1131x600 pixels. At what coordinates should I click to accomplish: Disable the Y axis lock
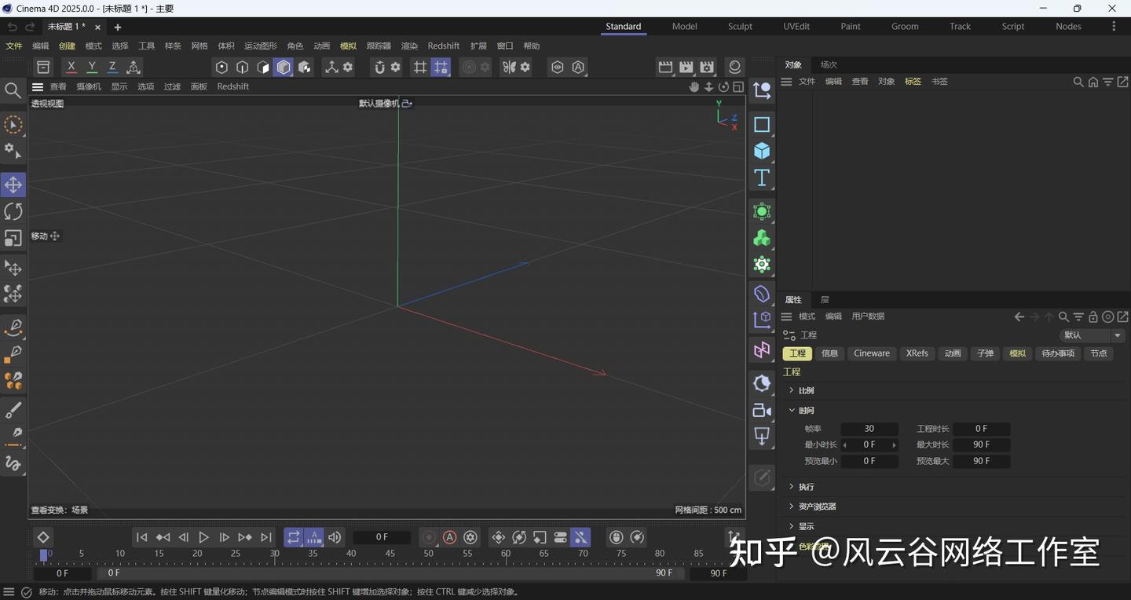(x=91, y=67)
